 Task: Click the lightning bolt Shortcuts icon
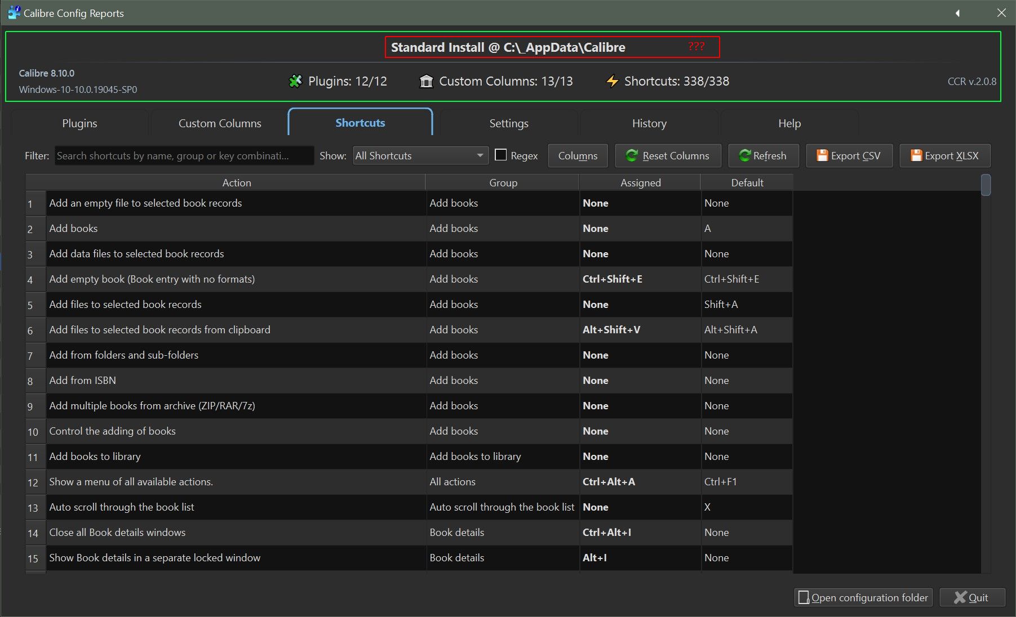(612, 82)
